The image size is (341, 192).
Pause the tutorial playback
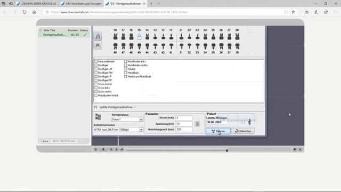[103, 149]
